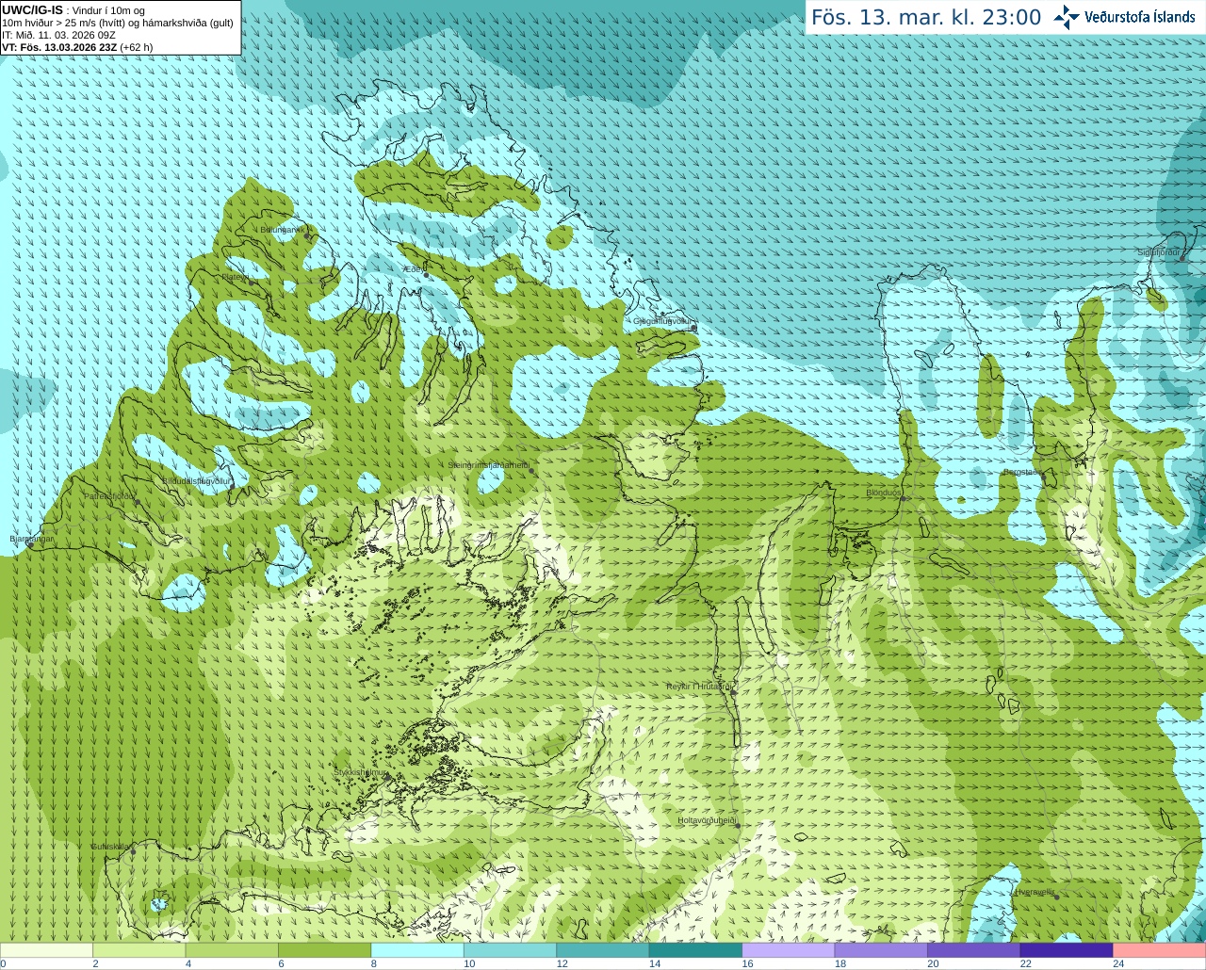1206x970 pixels.
Task: Click the above-24 m/s pink legend swatch
Action: point(1160,950)
